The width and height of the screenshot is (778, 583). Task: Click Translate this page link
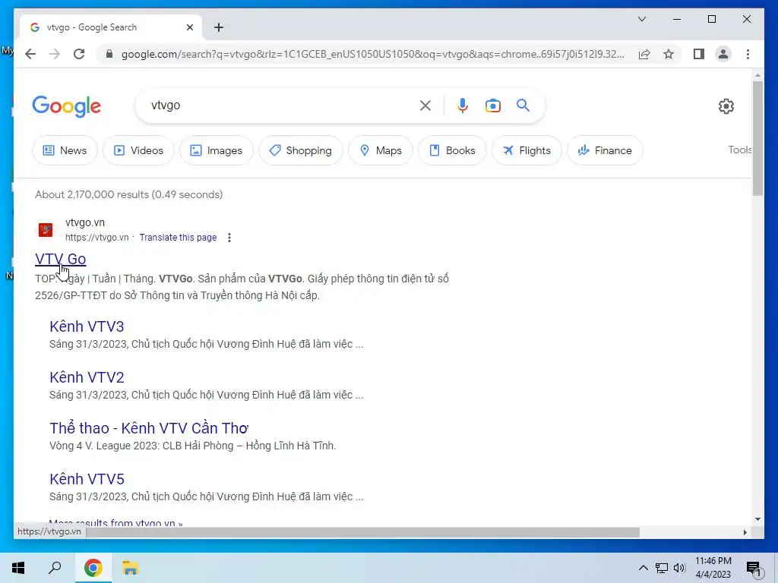coord(178,238)
